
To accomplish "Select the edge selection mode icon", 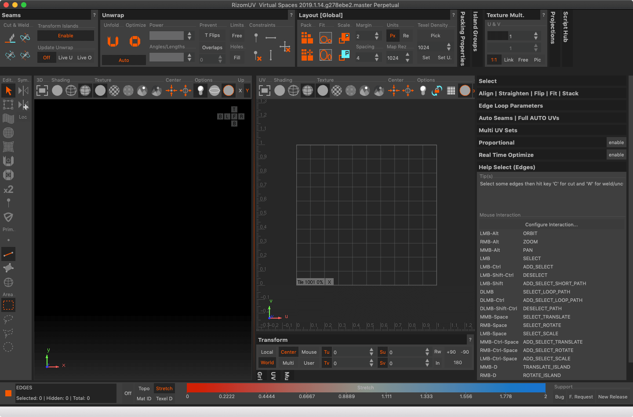I will pos(8,254).
